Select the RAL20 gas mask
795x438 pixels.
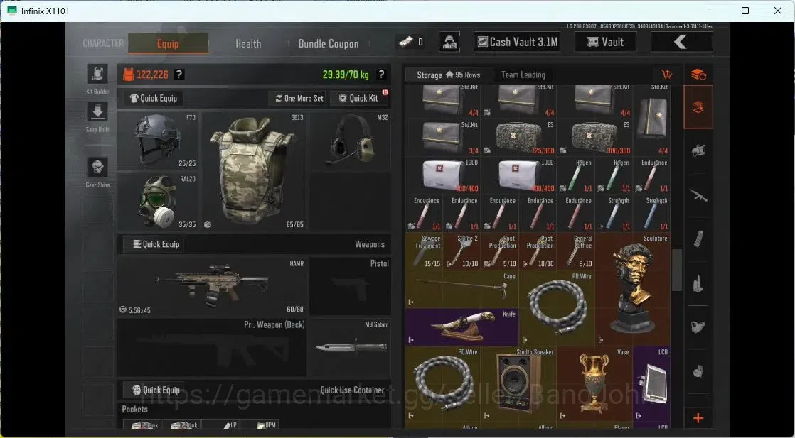[158, 202]
